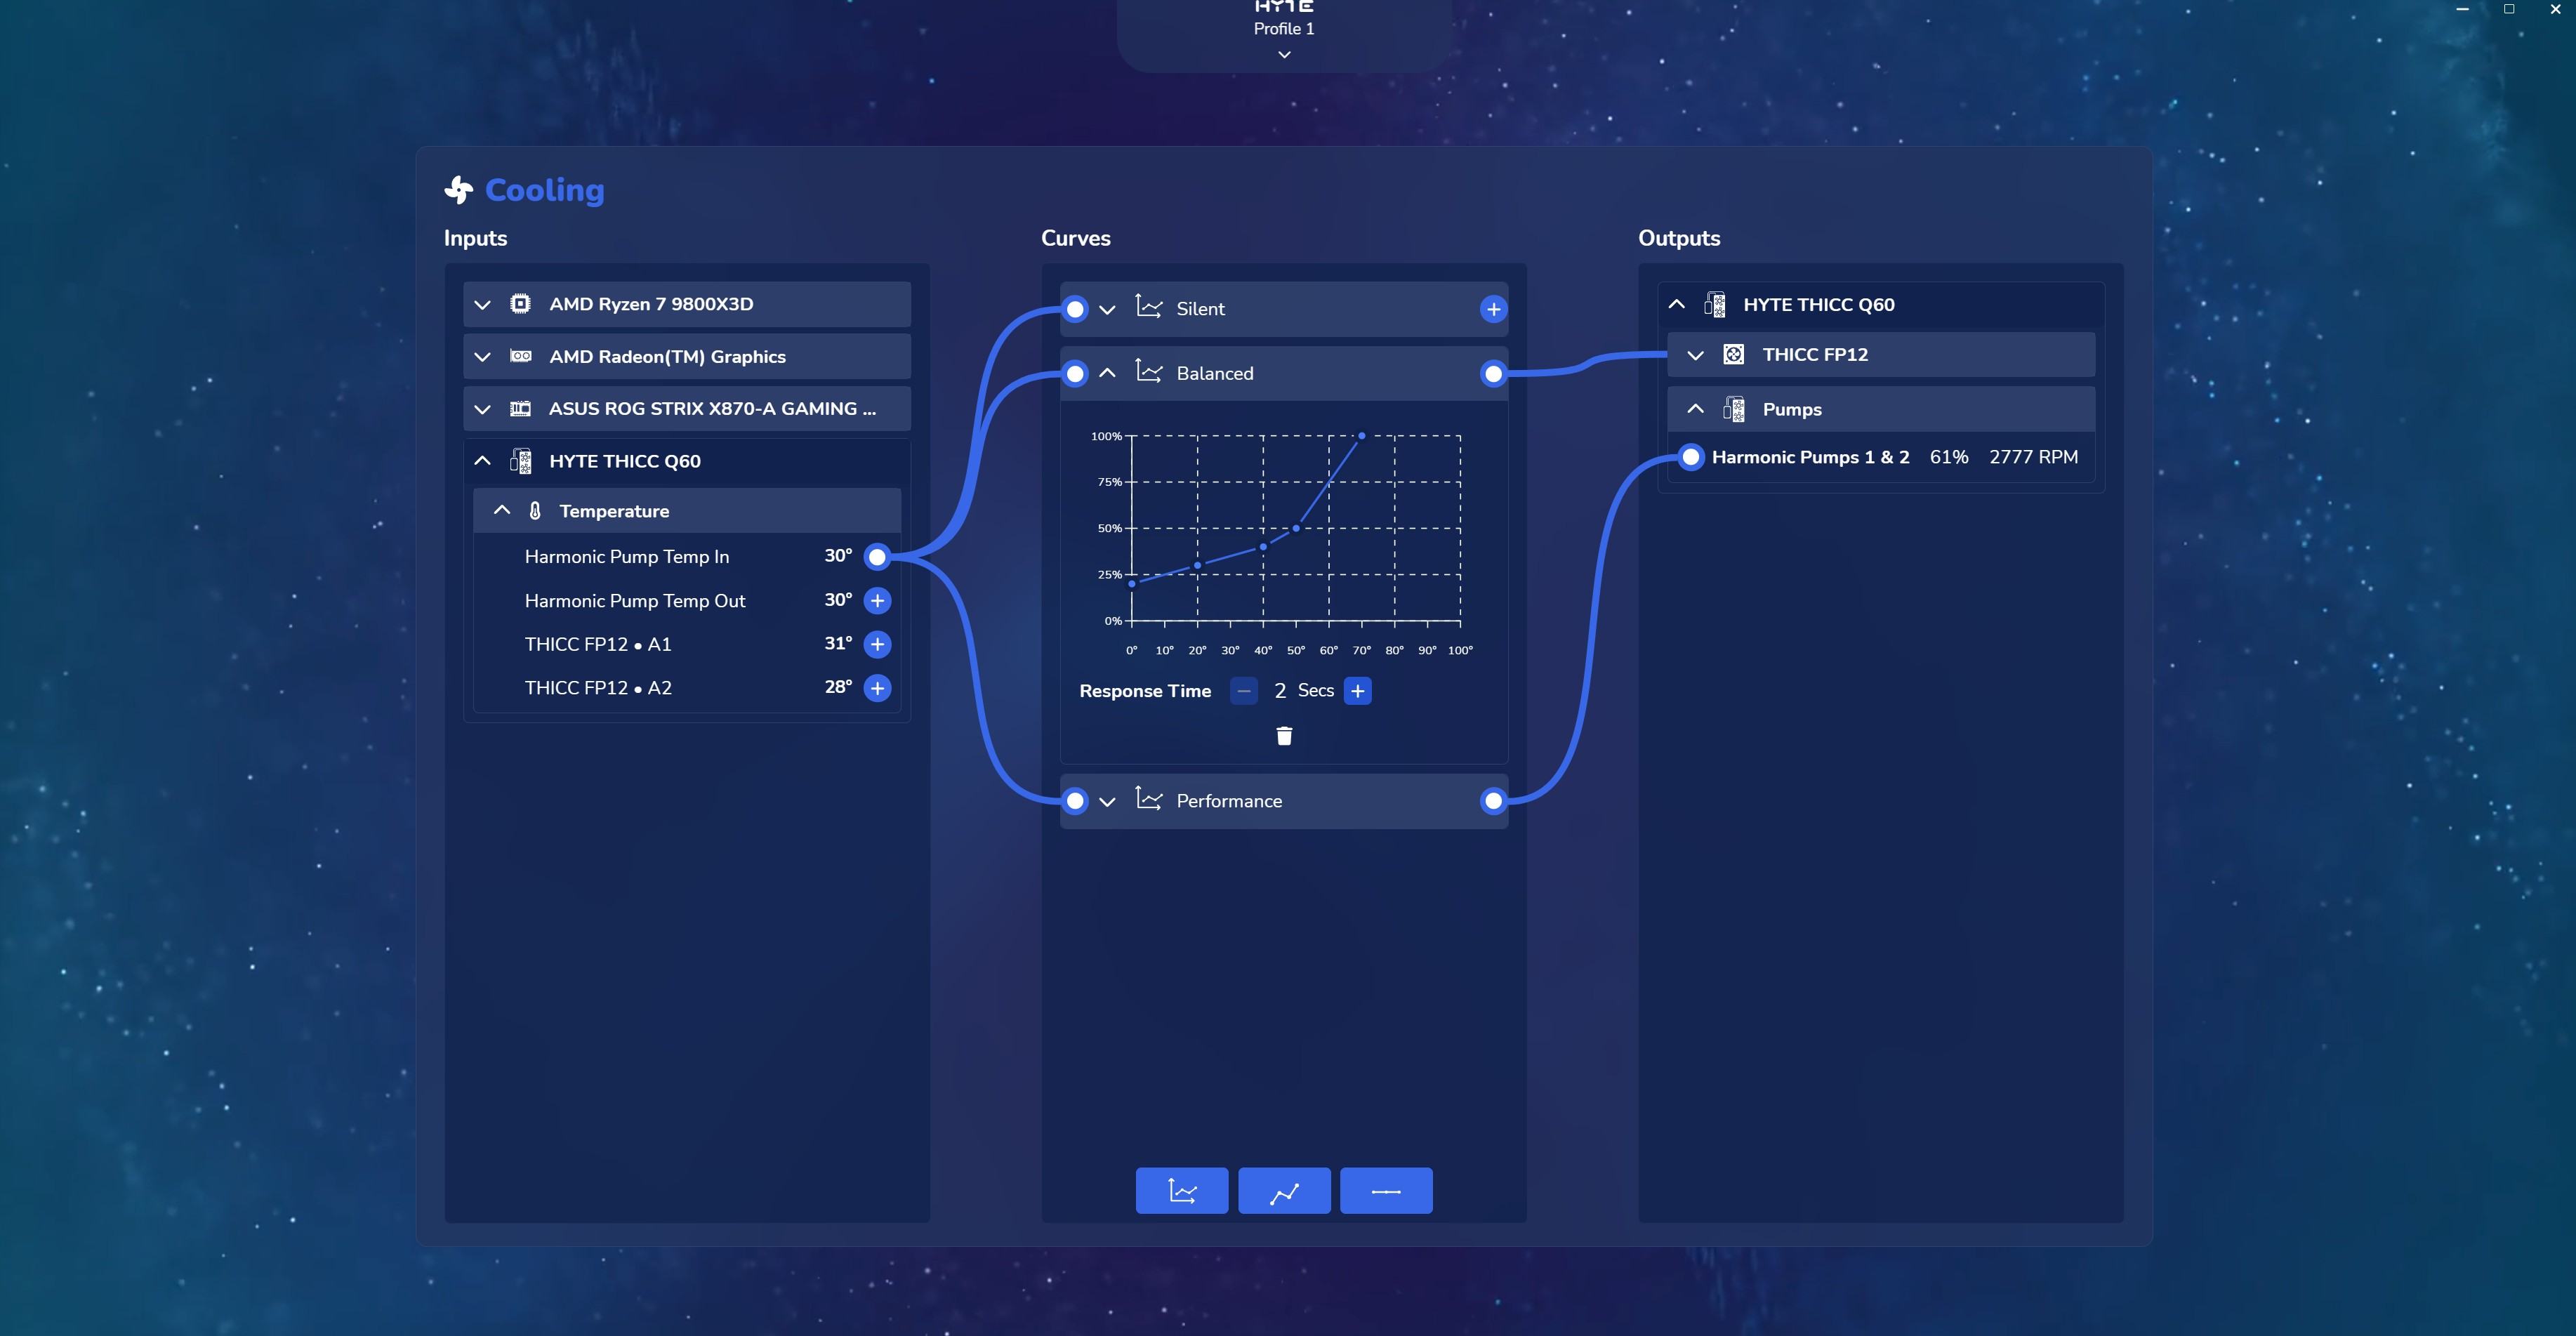Add new graph curve button at bottom

(x=1182, y=1191)
